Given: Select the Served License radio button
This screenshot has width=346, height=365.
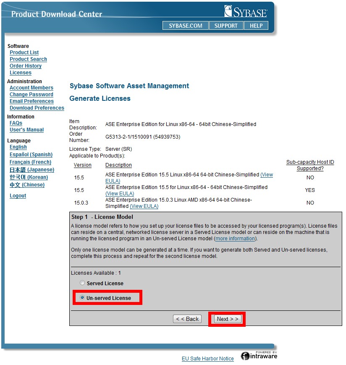Looking at the screenshot, I should tap(82, 283).
